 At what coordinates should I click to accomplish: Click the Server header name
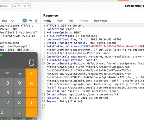coord(51,101)
